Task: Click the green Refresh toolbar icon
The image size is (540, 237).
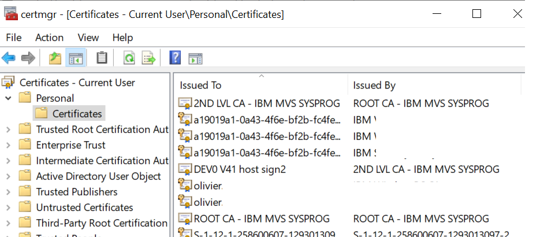Action: (x=129, y=58)
